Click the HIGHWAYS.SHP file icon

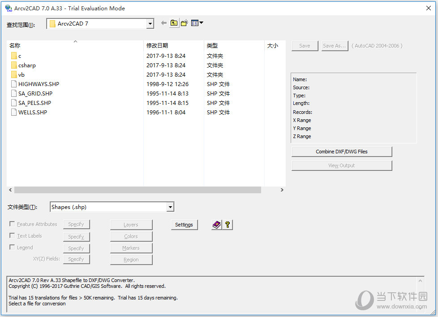pyautogui.click(x=14, y=84)
